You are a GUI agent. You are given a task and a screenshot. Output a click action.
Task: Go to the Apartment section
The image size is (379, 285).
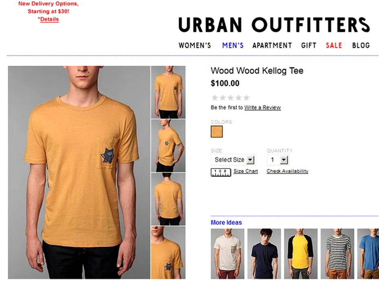272,45
